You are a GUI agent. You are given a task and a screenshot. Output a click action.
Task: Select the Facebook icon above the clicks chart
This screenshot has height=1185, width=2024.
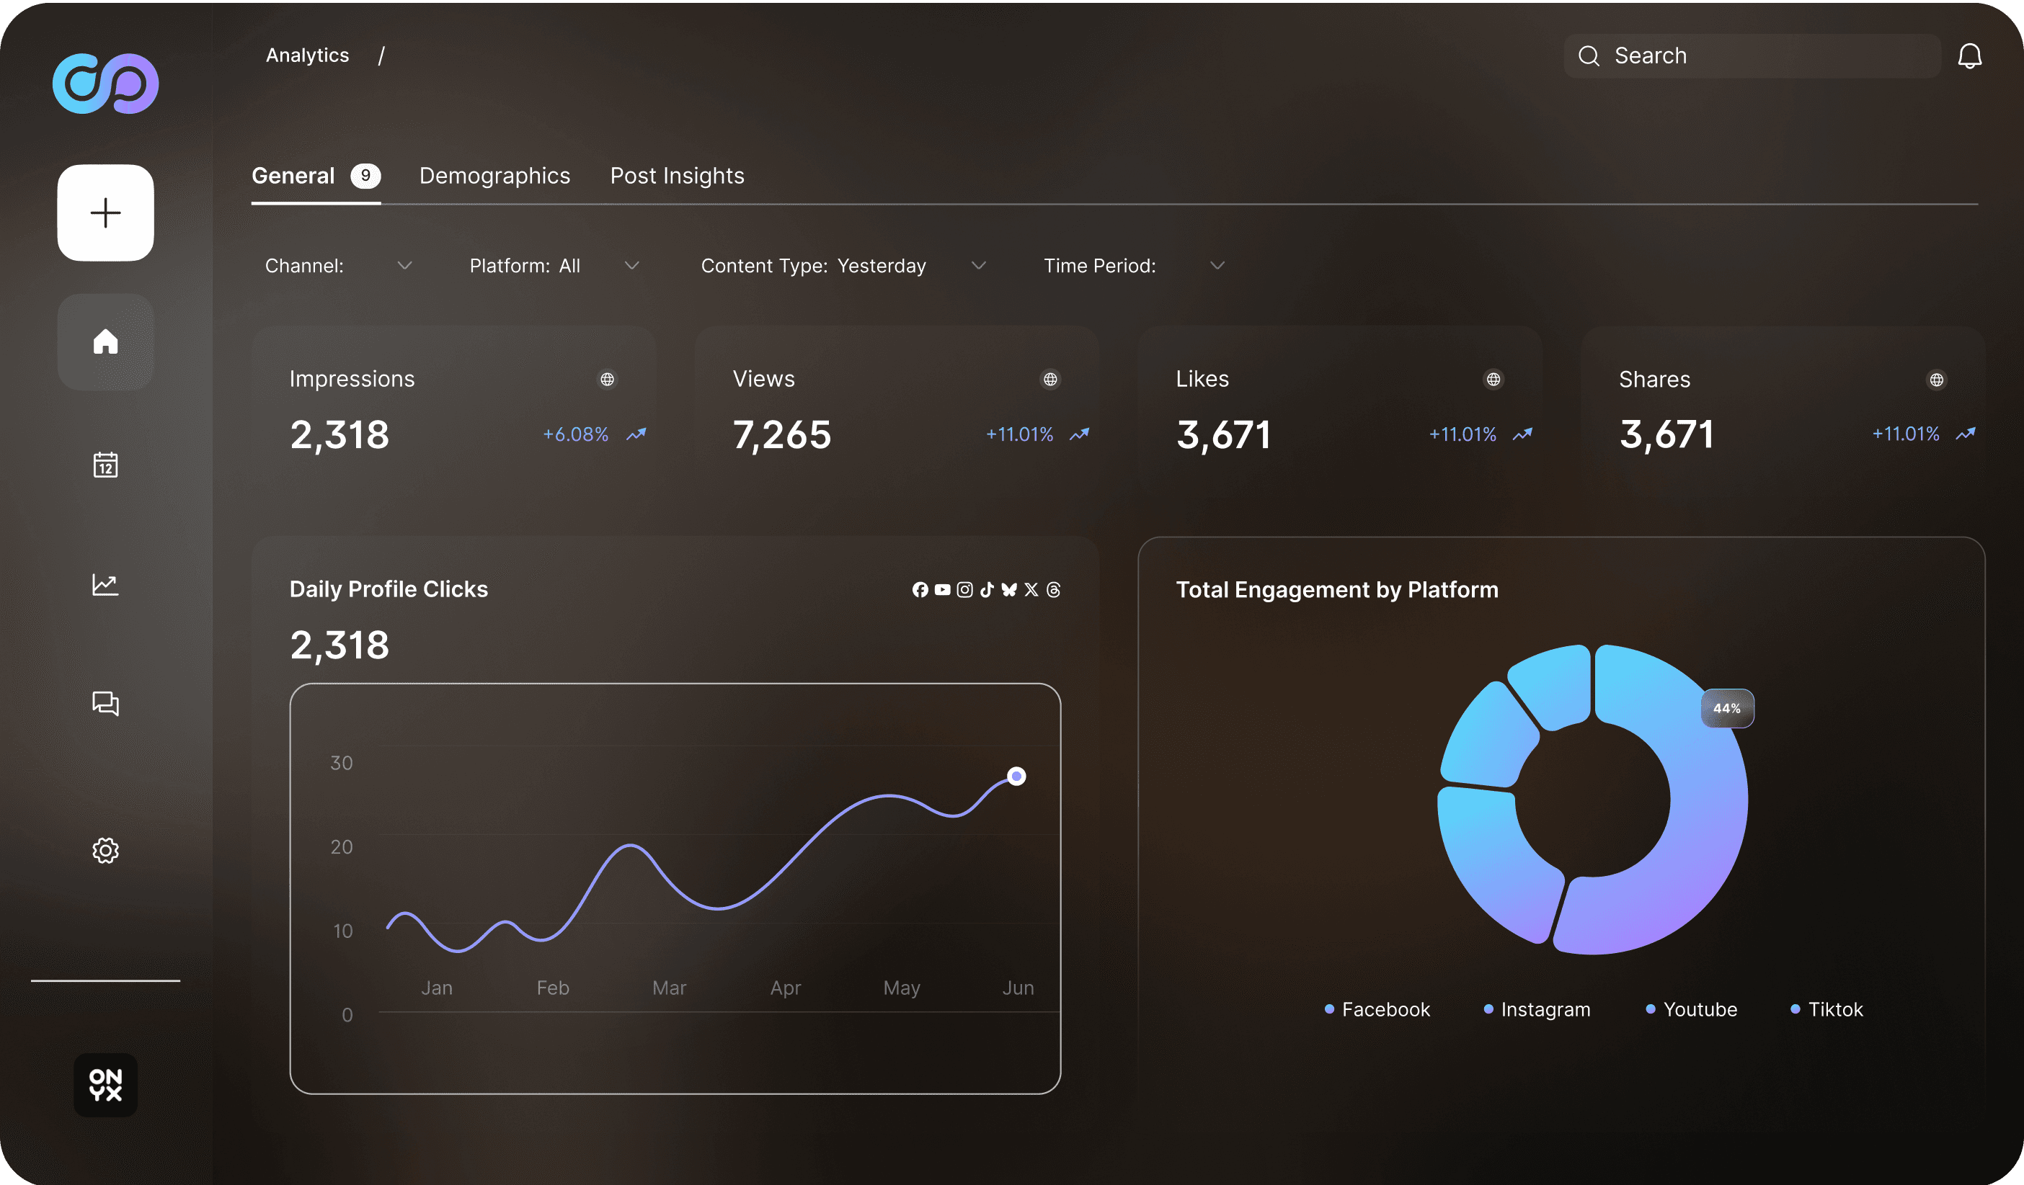[x=920, y=589]
